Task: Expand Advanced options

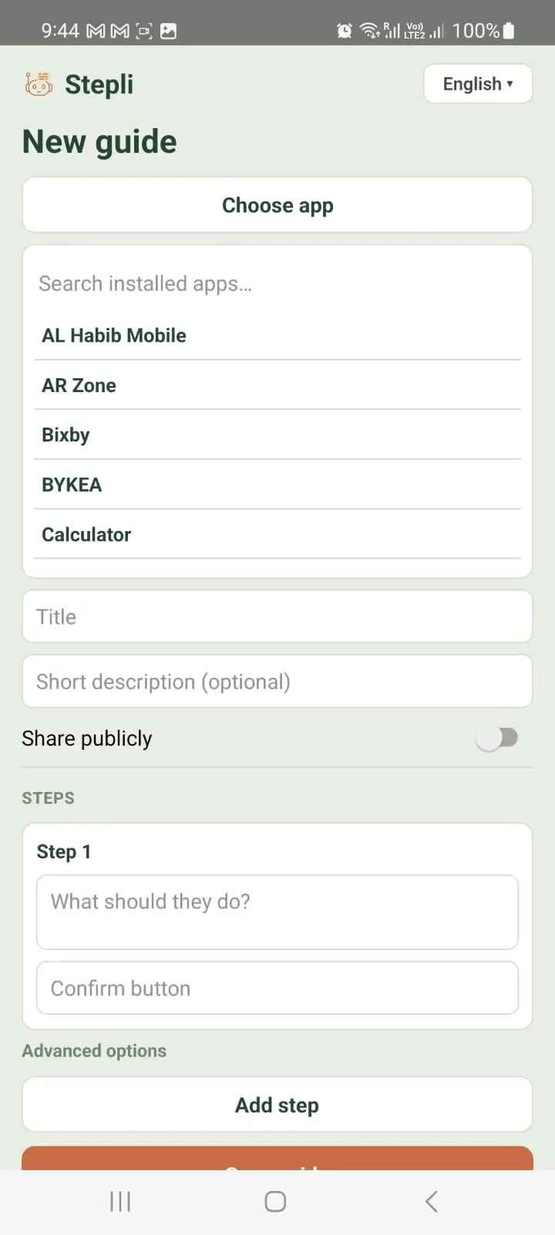Action: (x=94, y=1051)
